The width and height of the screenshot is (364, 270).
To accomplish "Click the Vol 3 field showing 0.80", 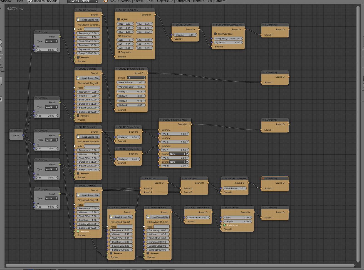I will pyautogui.click(x=175, y=150).
